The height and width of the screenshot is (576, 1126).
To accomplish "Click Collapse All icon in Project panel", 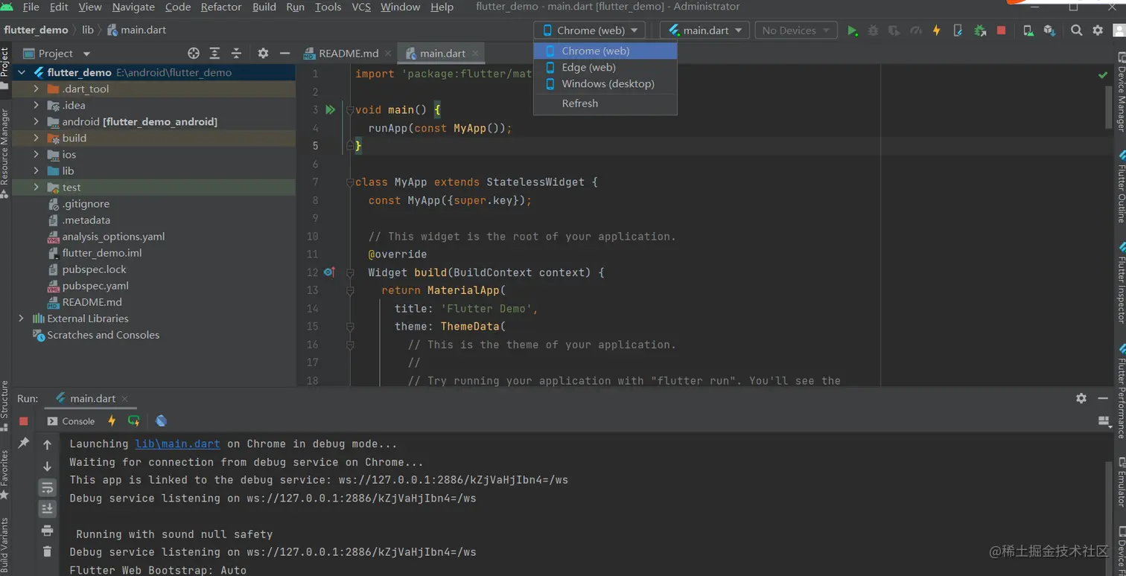I will 236,53.
